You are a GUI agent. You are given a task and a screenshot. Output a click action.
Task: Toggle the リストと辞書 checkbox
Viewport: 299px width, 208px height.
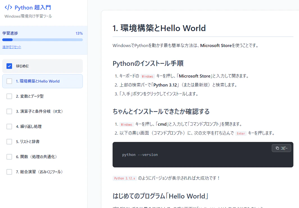coord(9,142)
